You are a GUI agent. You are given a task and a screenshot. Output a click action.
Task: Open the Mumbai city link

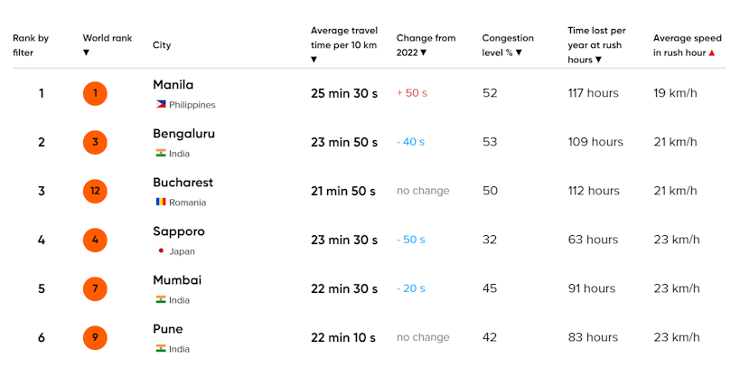click(x=177, y=280)
